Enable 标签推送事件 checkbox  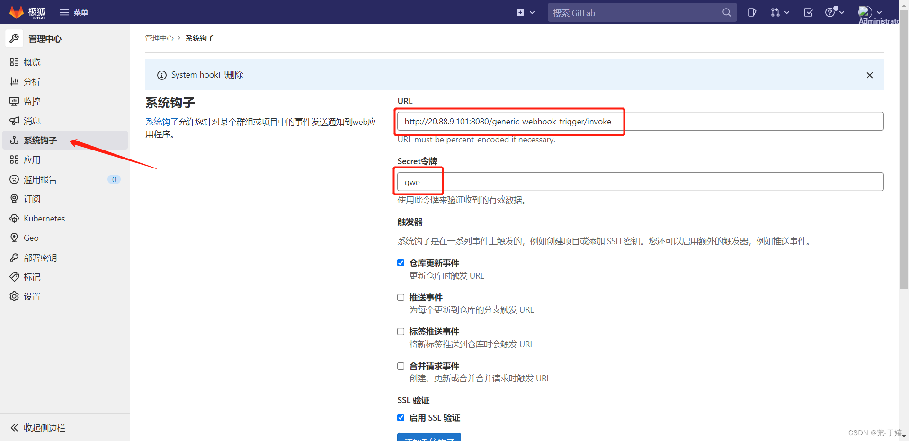401,332
